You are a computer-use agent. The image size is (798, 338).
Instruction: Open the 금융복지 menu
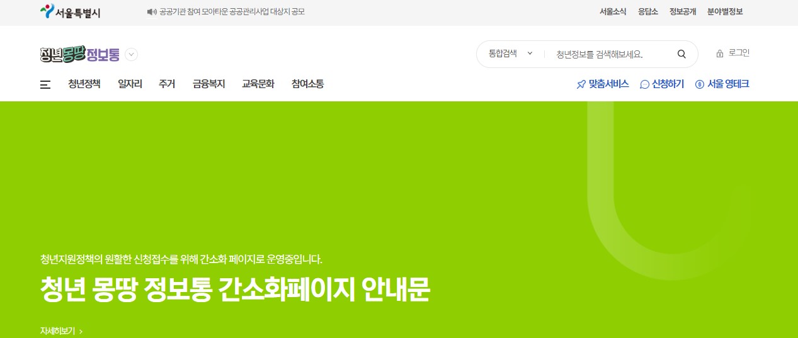click(209, 84)
